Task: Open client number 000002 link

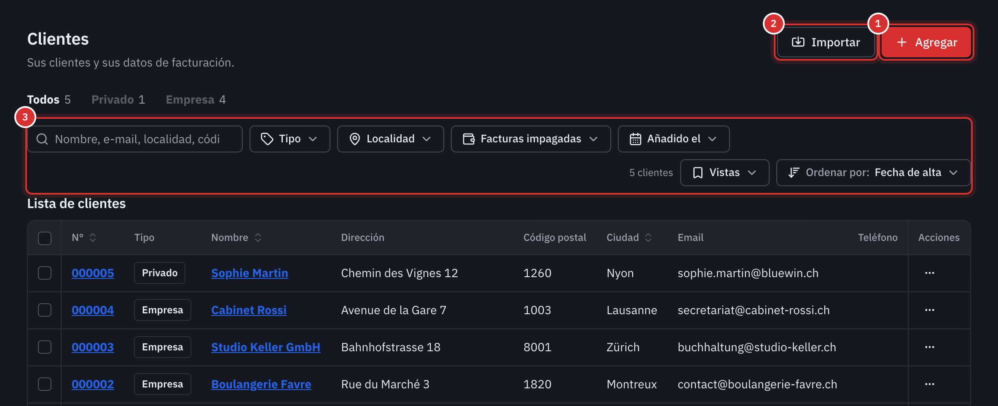Action: (x=93, y=384)
